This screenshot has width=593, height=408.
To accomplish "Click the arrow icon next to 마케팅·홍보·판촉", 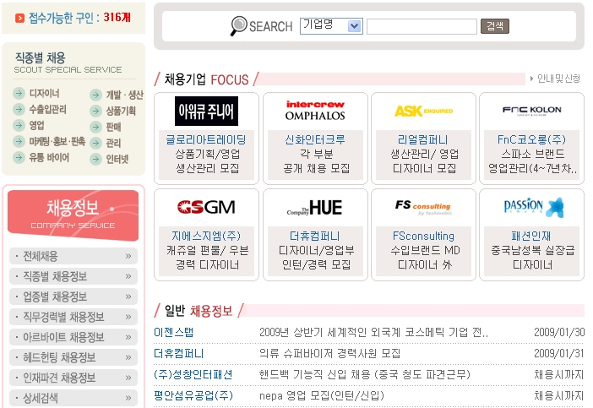I will point(19,141).
